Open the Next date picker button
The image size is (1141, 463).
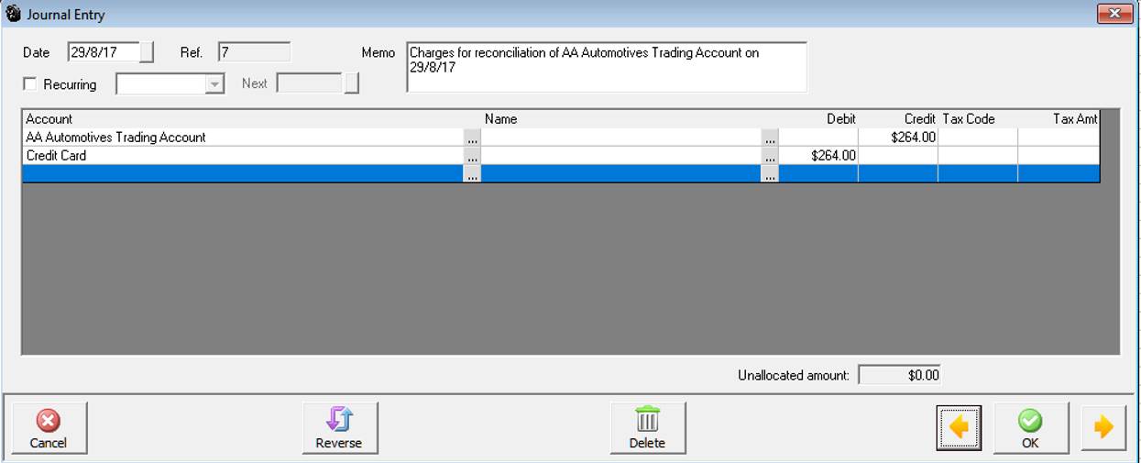[351, 83]
